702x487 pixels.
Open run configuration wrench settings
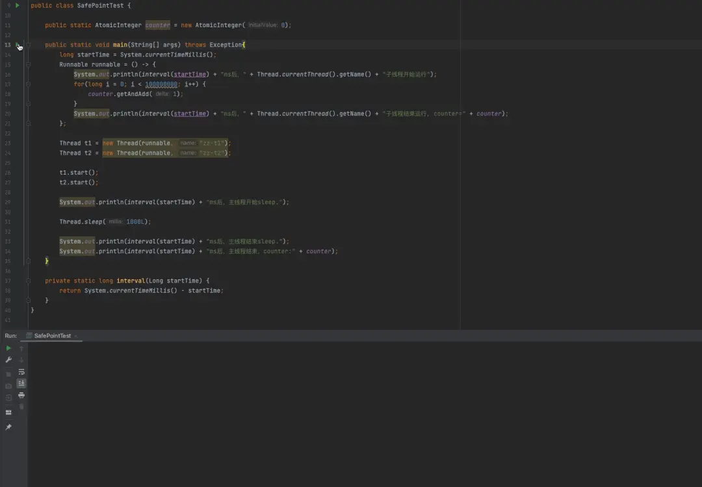(x=8, y=360)
